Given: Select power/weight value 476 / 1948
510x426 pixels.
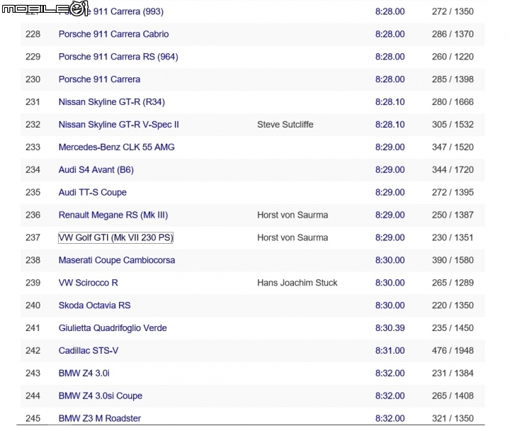Looking at the screenshot, I should click(453, 351).
